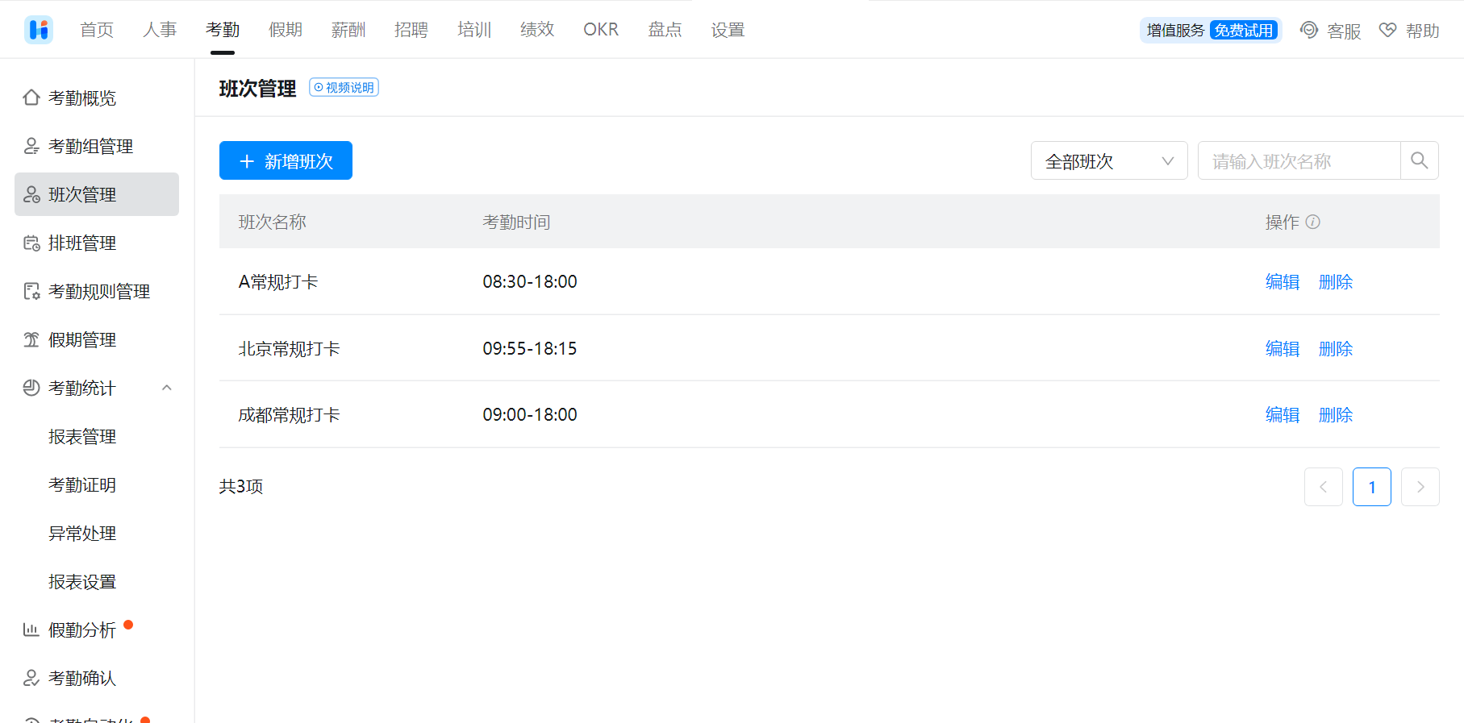Click the 新增班次 button
This screenshot has height=723, width=1464.
[286, 160]
